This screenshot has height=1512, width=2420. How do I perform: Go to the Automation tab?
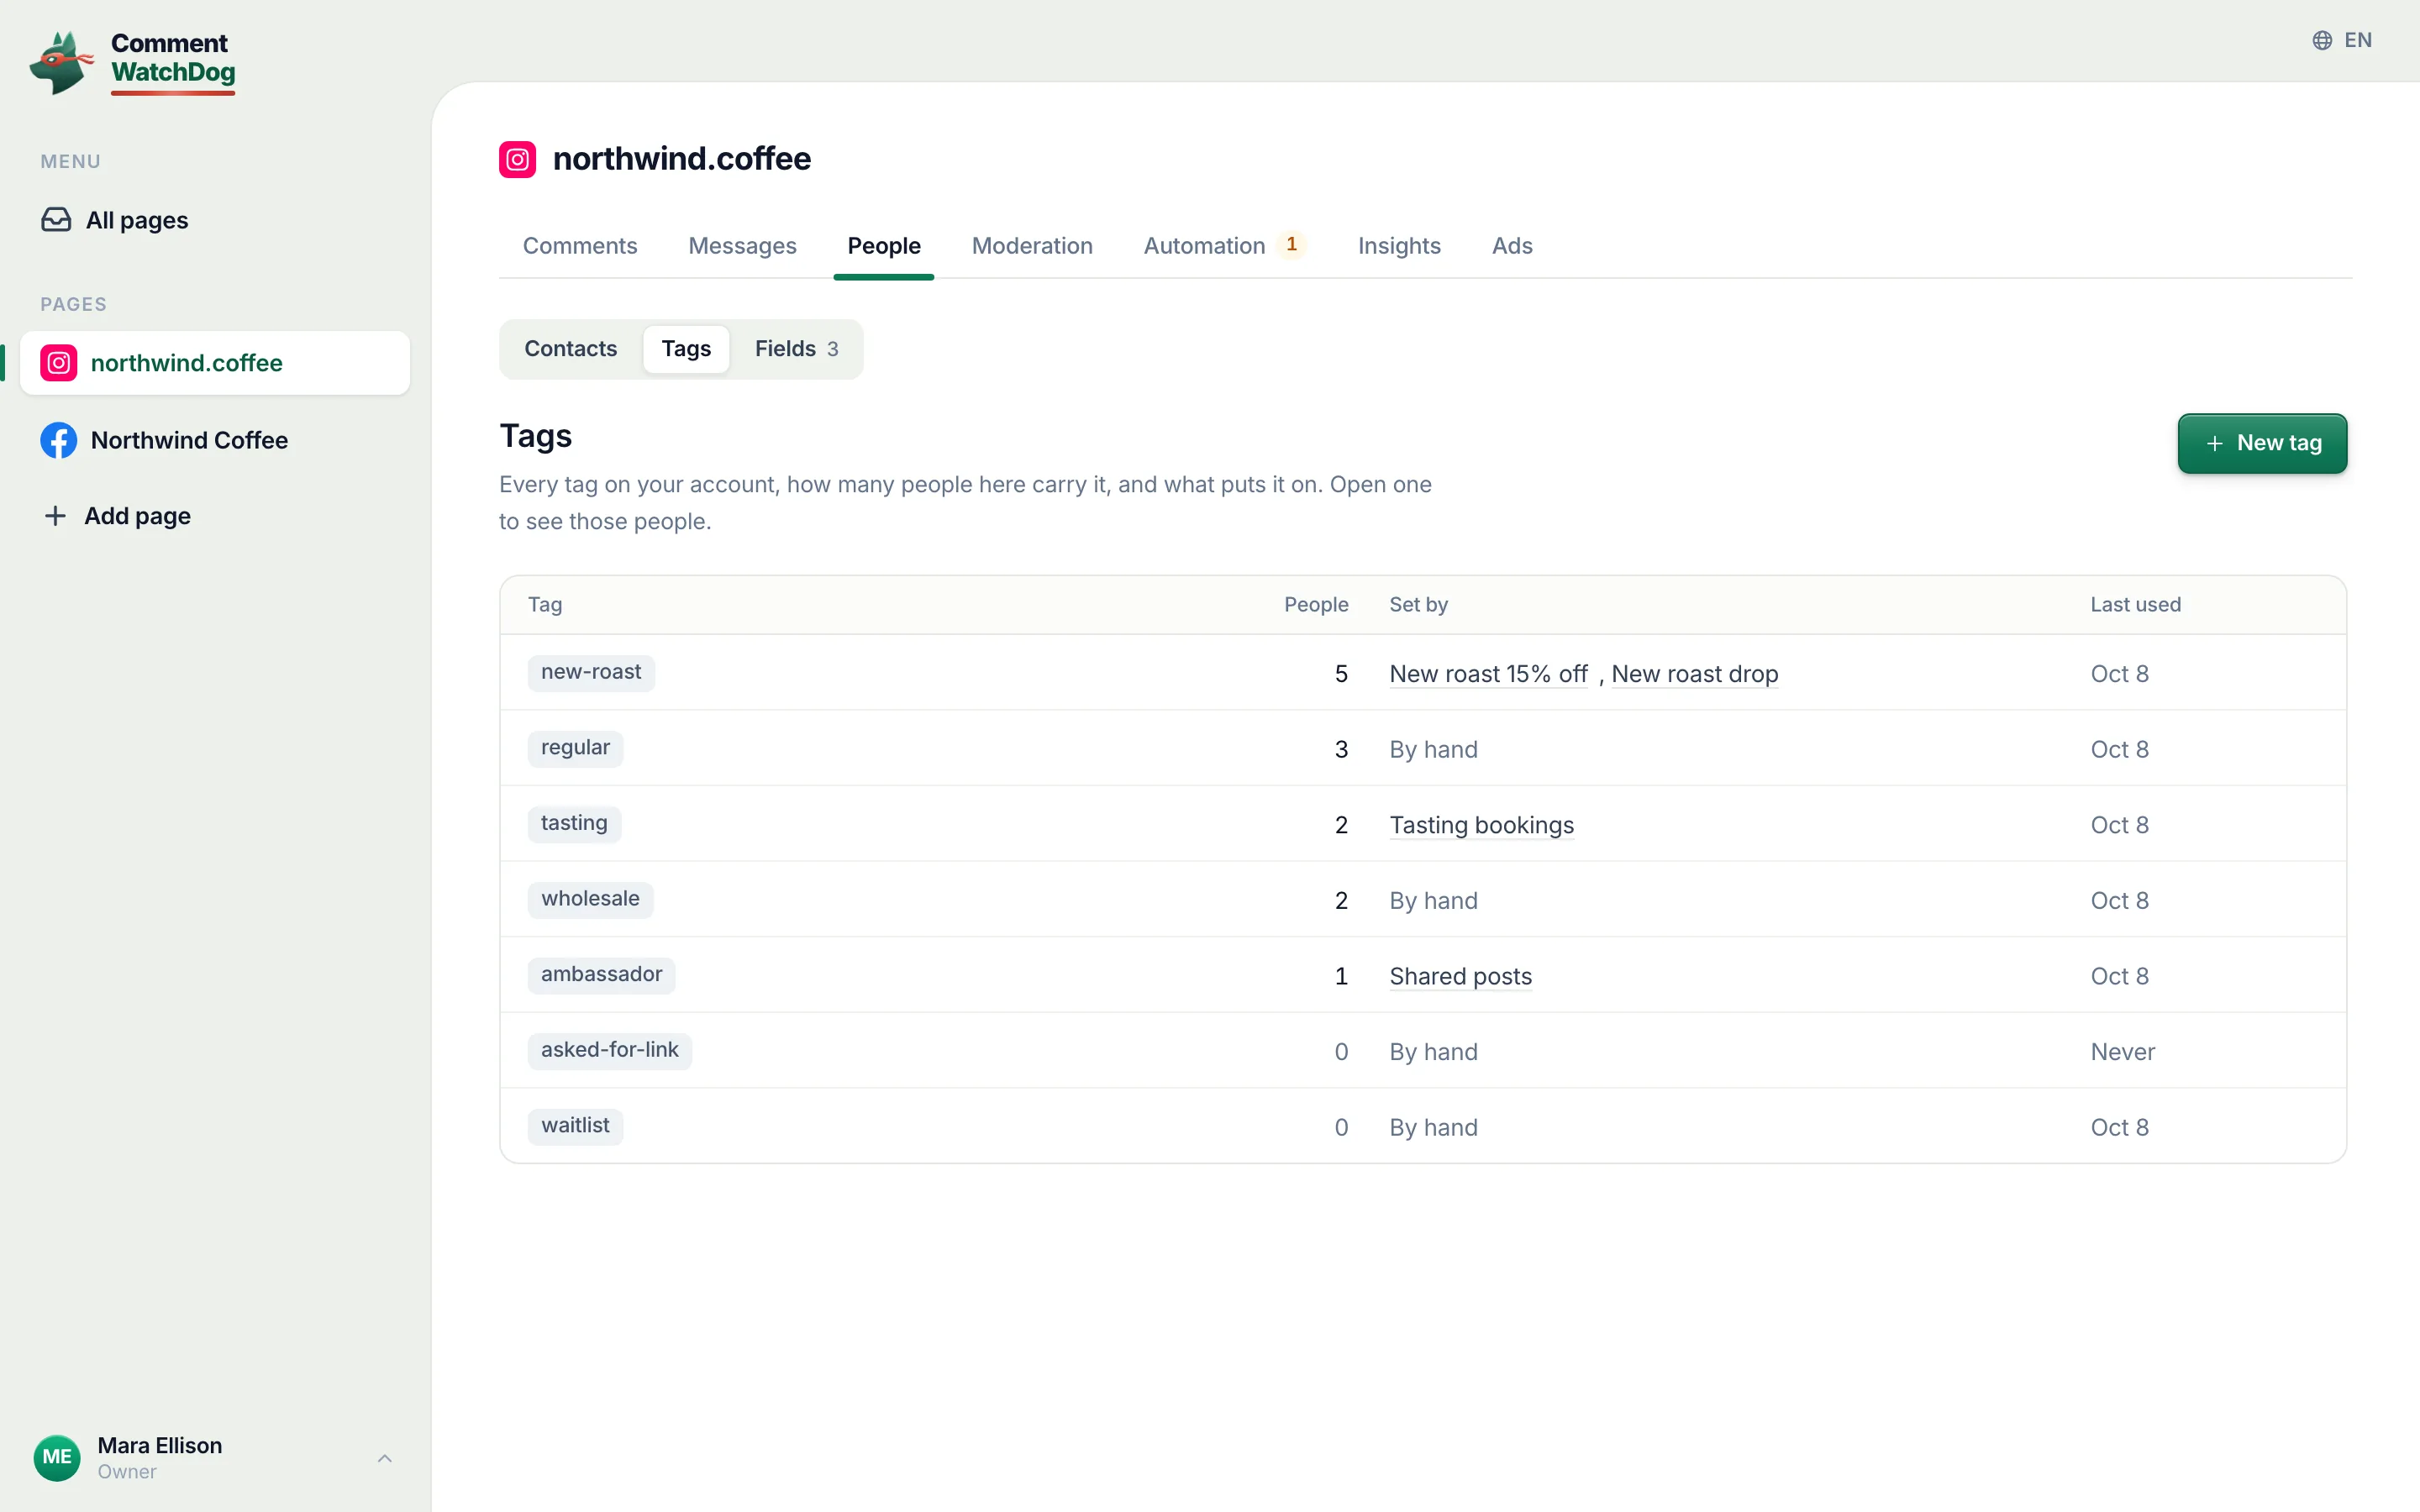pos(1224,246)
